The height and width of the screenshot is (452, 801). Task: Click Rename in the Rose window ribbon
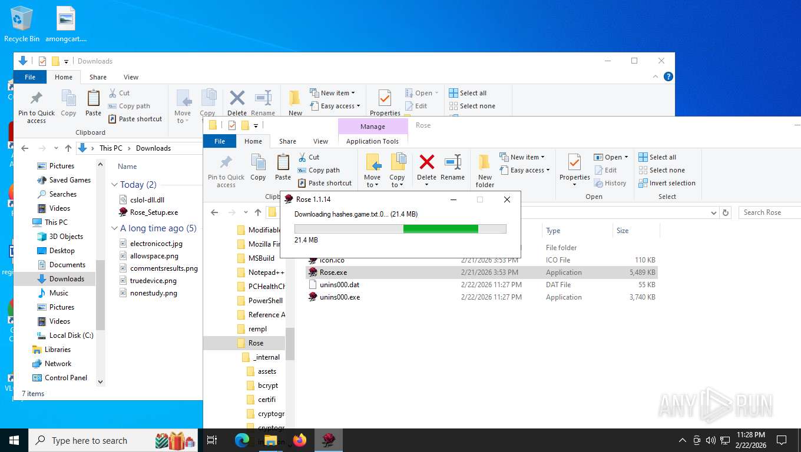(x=452, y=167)
